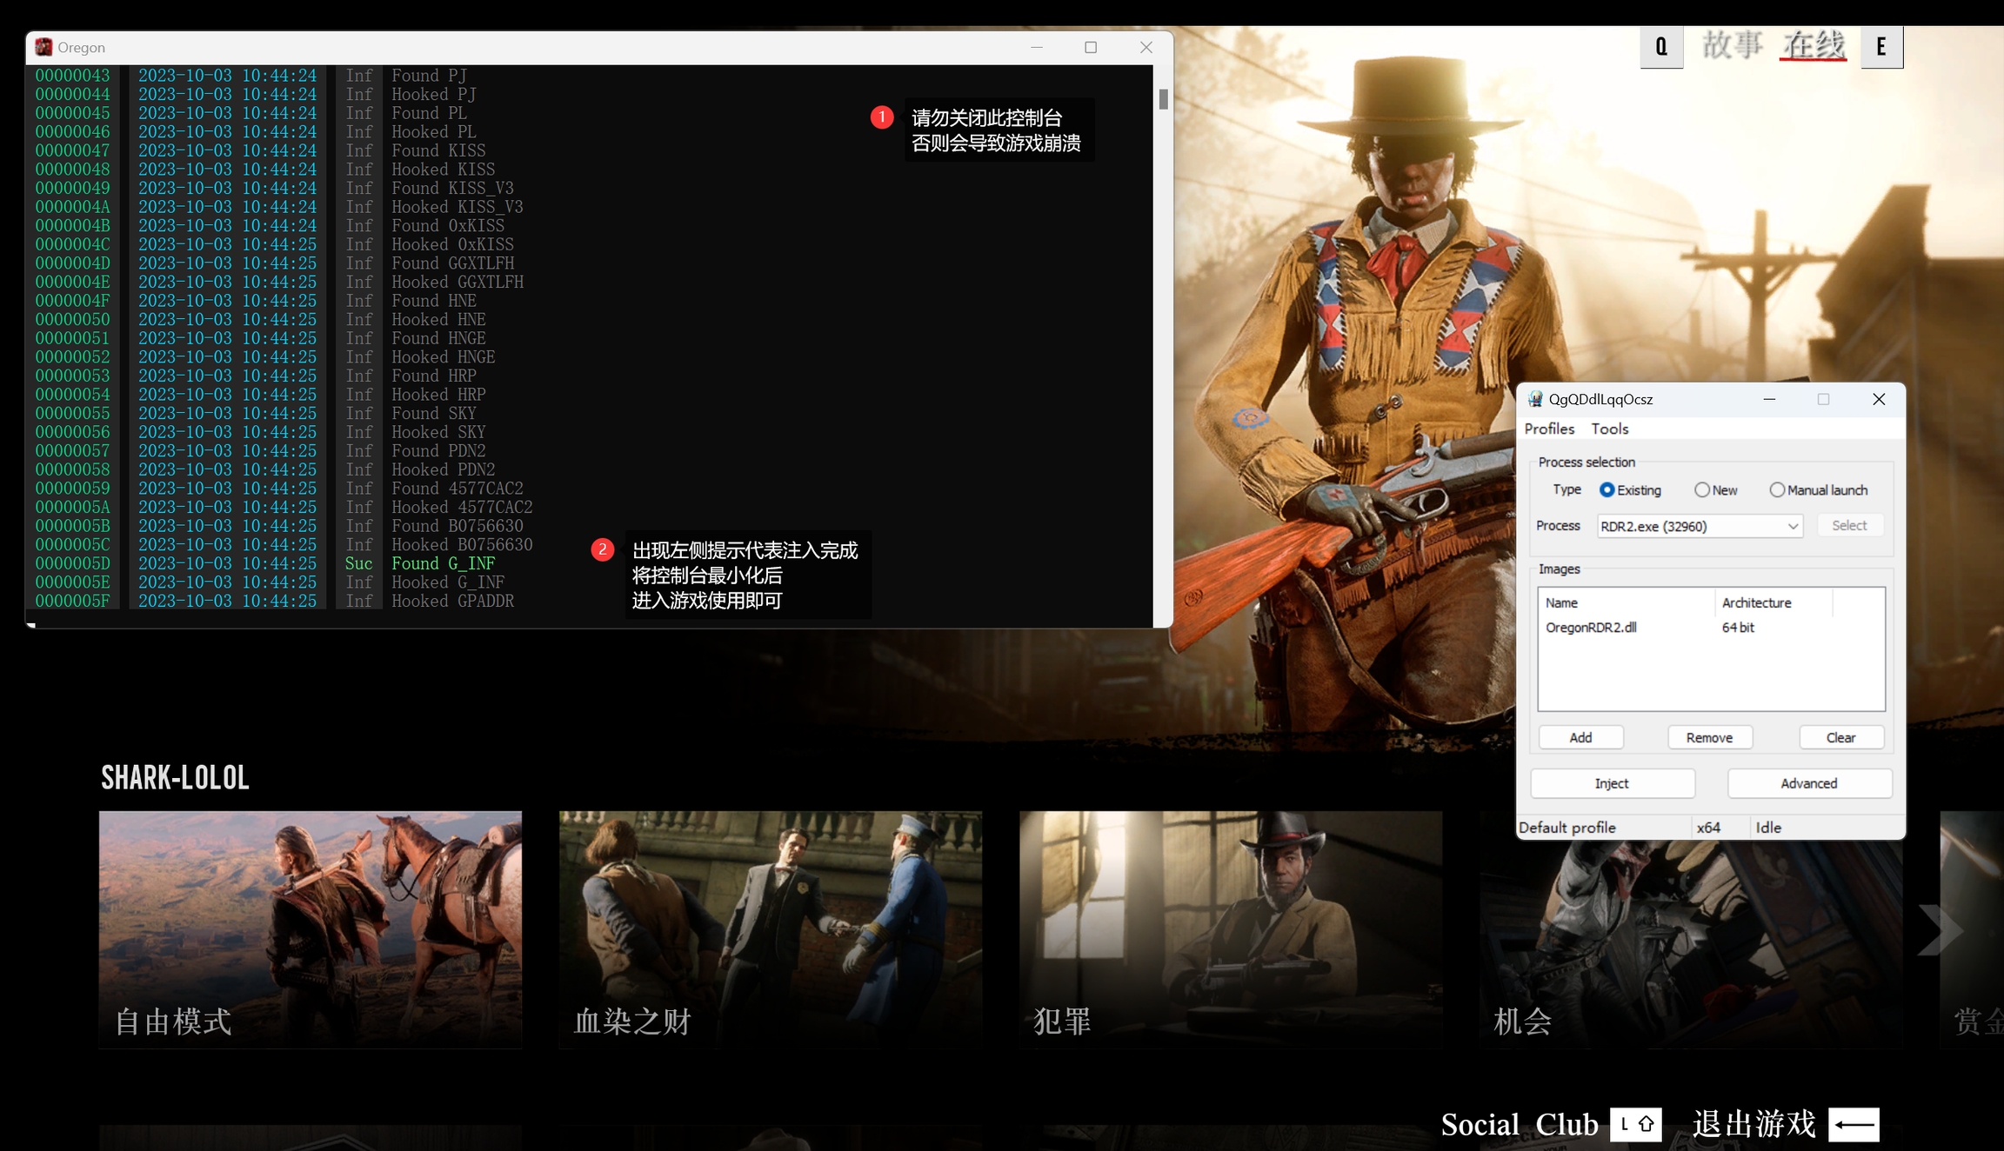
Task: Minimize the Oregon console window
Action: [1036, 47]
